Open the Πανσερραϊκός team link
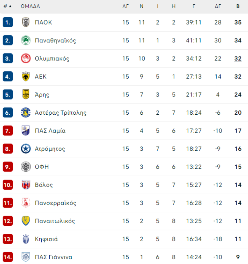The height and width of the screenshot is (264, 248). pos(55,203)
